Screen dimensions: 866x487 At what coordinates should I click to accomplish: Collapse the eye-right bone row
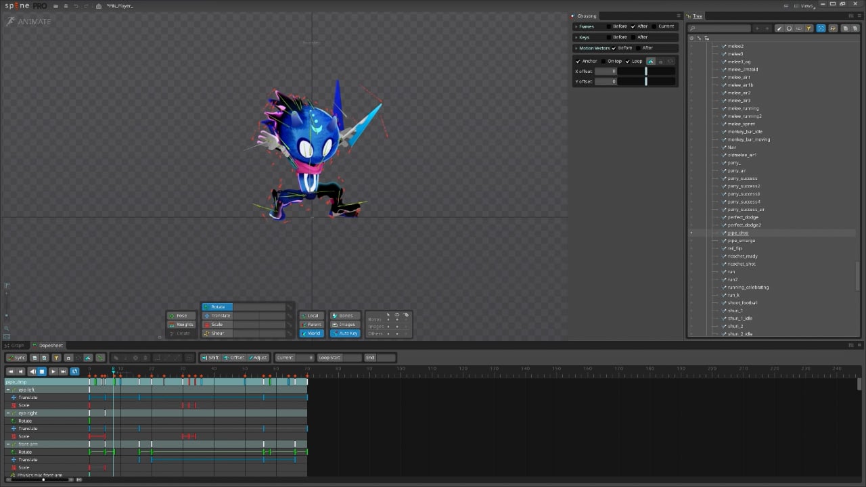pyautogui.click(x=8, y=413)
